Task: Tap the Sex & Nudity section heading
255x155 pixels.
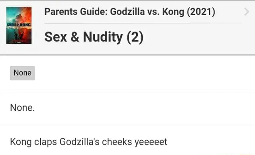Action: pos(94,37)
